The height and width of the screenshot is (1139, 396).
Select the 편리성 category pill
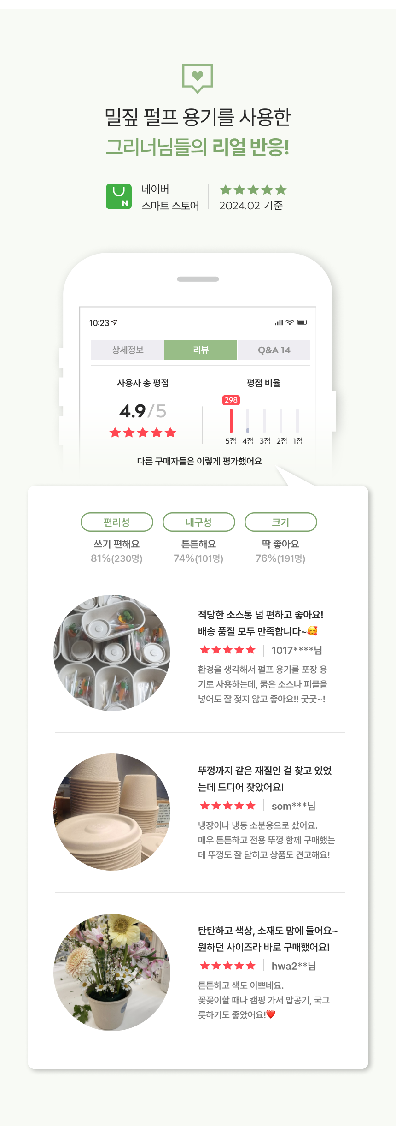coord(117,522)
